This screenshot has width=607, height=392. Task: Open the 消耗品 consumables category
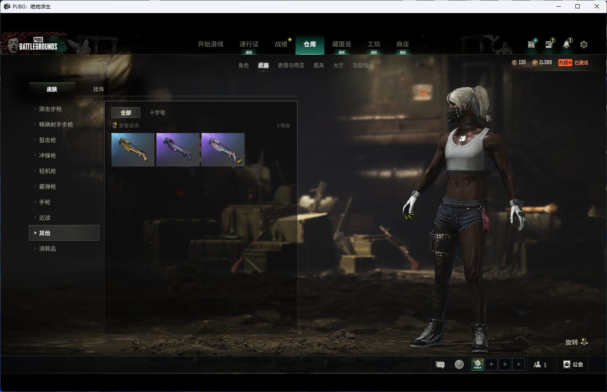pyautogui.click(x=48, y=249)
